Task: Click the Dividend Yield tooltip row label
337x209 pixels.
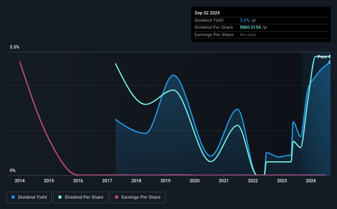Action: 209,20
